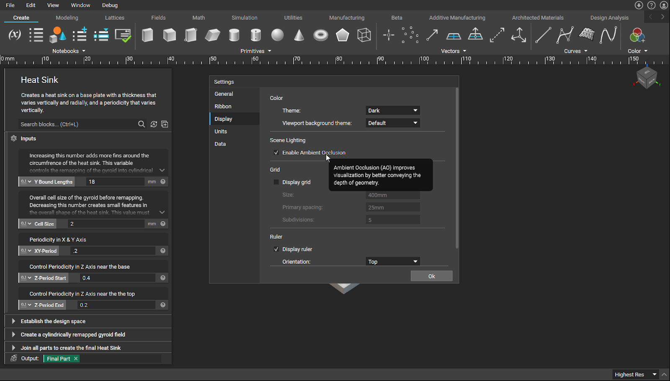Click the Search blocks field
Viewport: 670px width, 381px height.
pos(77,124)
